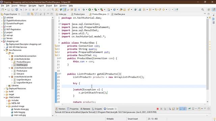Select User.java in the model package

point(20,74)
